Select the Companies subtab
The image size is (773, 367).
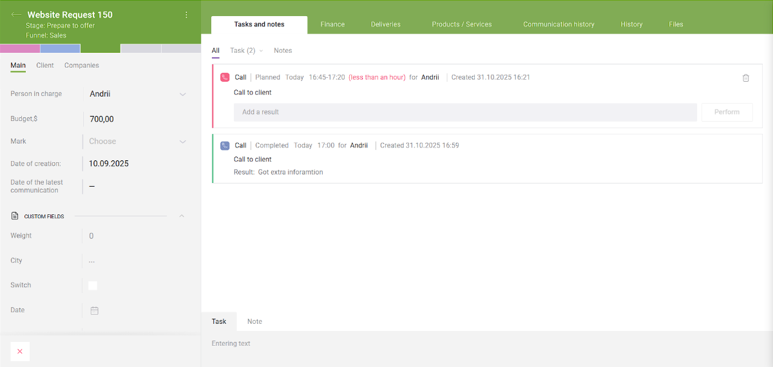(82, 66)
